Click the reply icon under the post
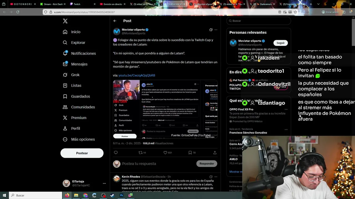This screenshot has height=199, width=355. pyautogui.click(x=116, y=153)
